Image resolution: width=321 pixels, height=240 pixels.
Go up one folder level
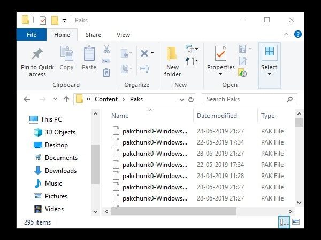(x=66, y=99)
